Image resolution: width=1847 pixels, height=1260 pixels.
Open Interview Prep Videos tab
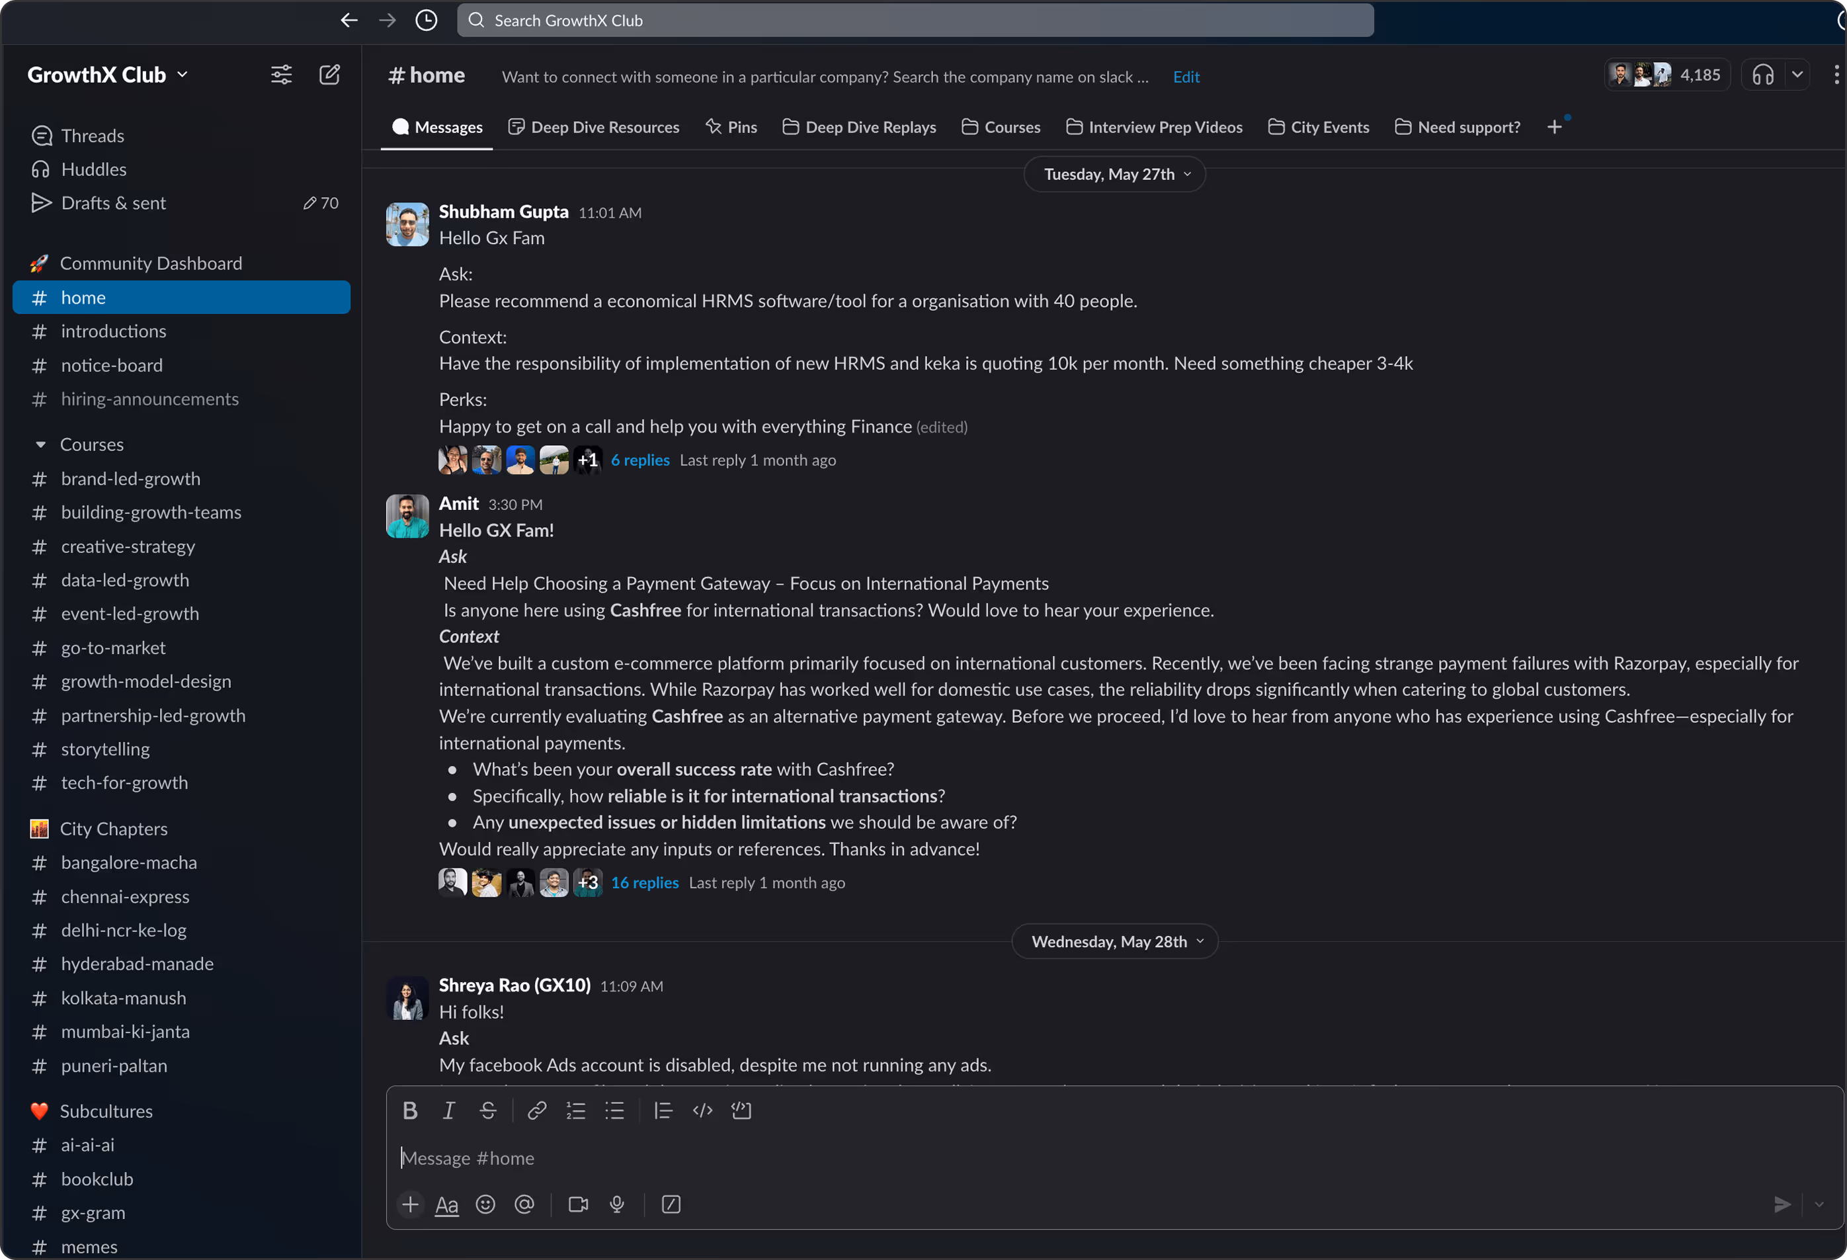point(1154,127)
